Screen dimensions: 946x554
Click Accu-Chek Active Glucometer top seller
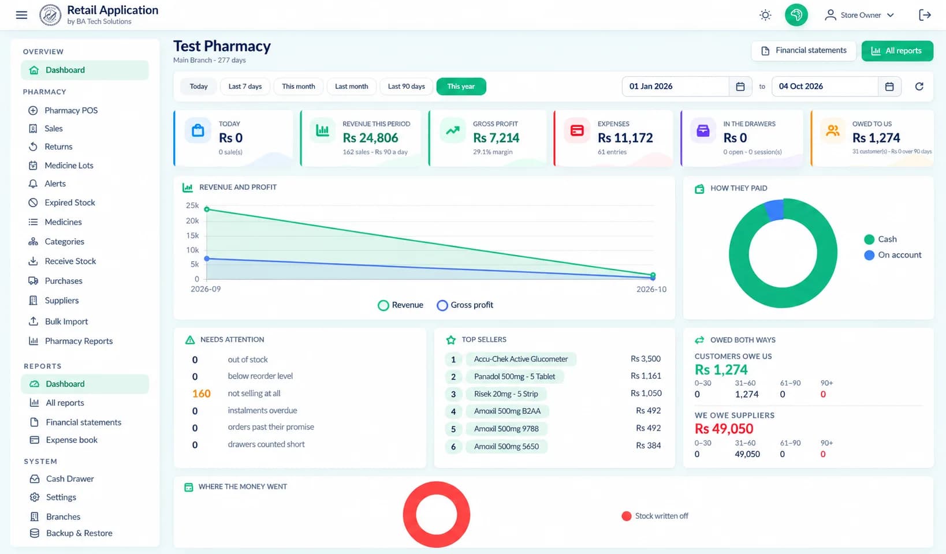pos(521,359)
